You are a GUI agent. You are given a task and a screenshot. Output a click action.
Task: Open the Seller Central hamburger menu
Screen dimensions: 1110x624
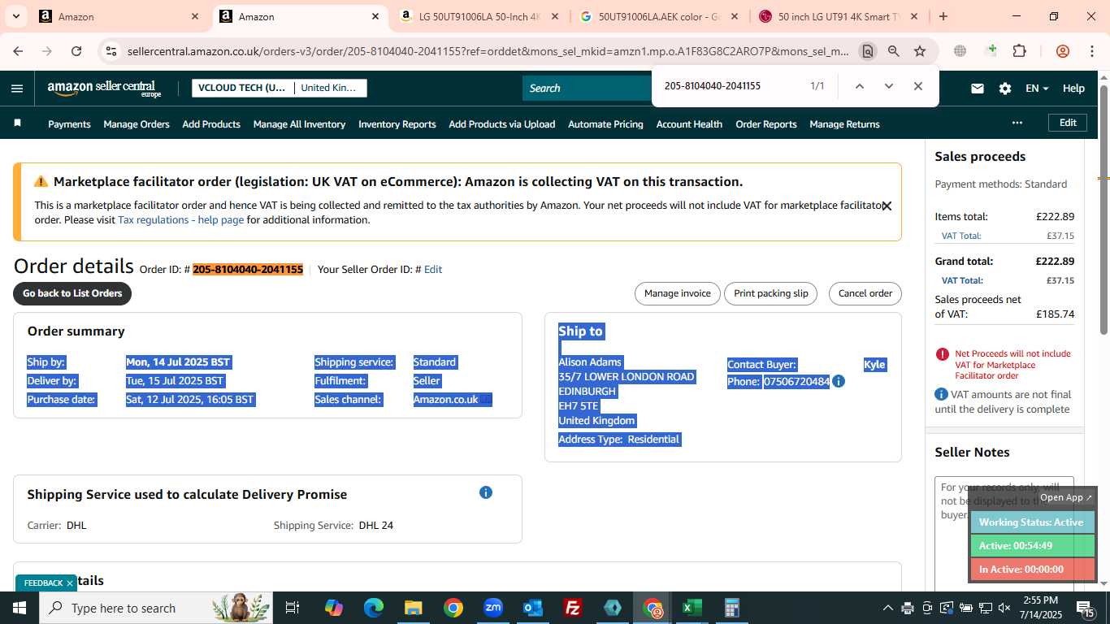17,89
